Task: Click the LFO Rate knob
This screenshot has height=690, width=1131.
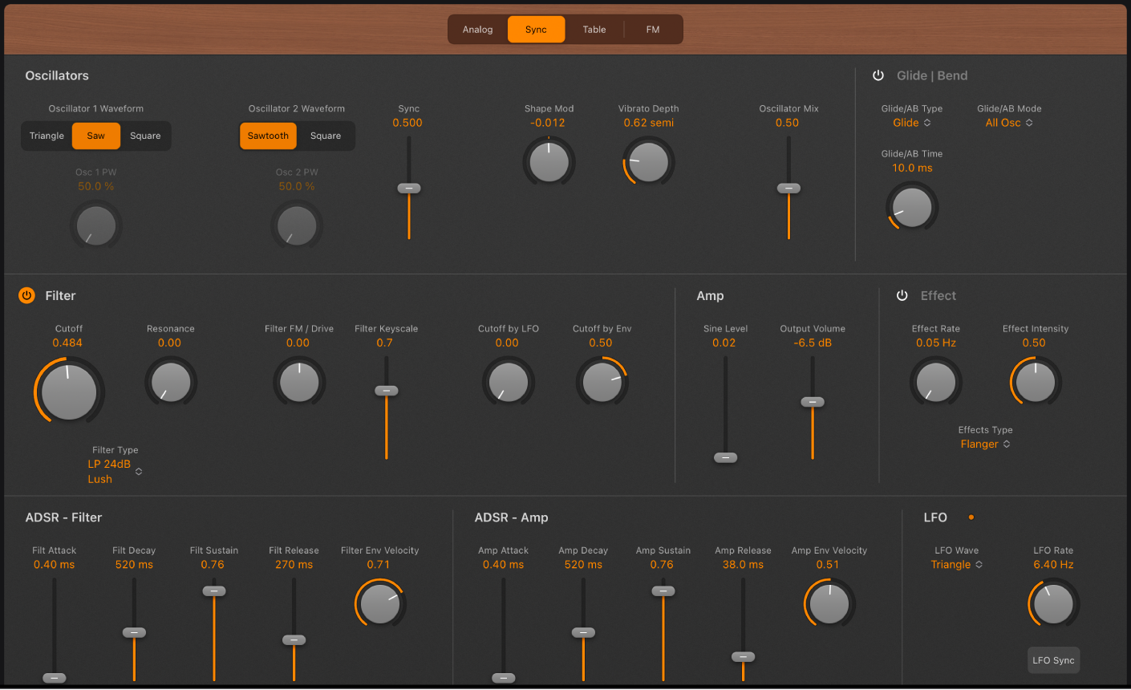Action: (1052, 603)
